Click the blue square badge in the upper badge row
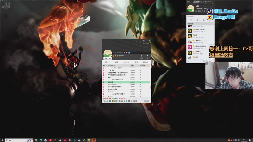This screenshot has width=253, height=142. [117, 98]
